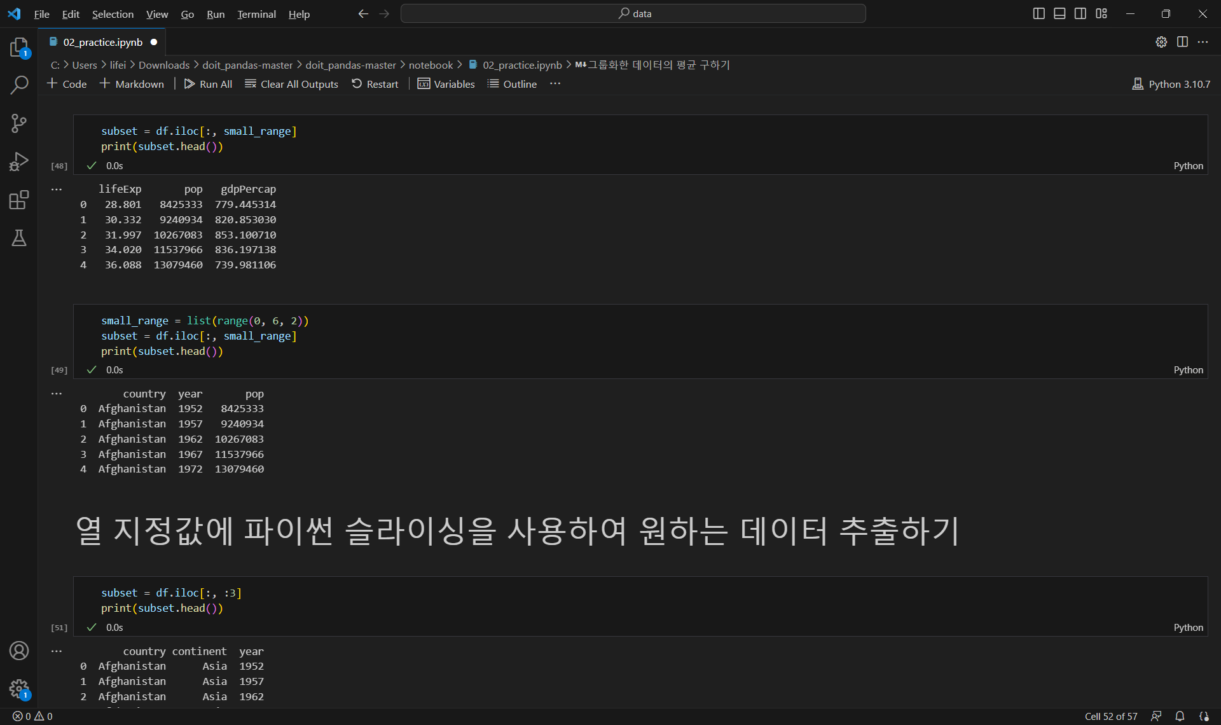Click Run All button

[x=208, y=84]
